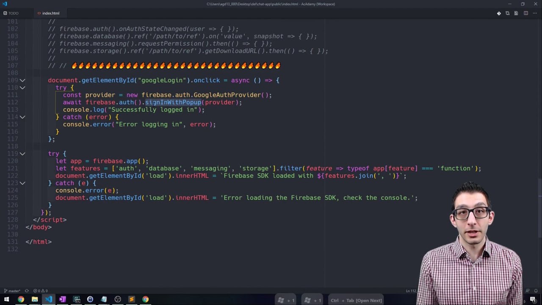Image resolution: width=542 pixels, height=305 pixels.
Task: Split the editor to the right
Action: pyautogui.click(x=526, y=13)
